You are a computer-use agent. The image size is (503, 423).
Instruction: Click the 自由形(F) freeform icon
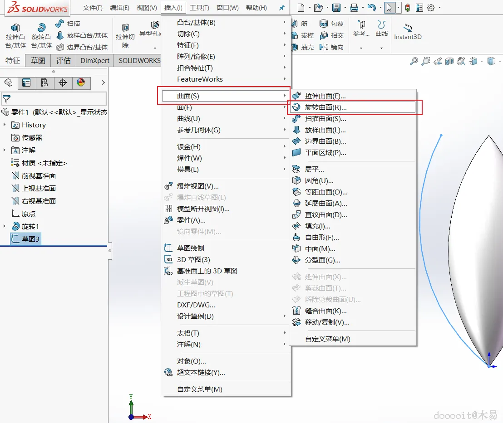296,238
